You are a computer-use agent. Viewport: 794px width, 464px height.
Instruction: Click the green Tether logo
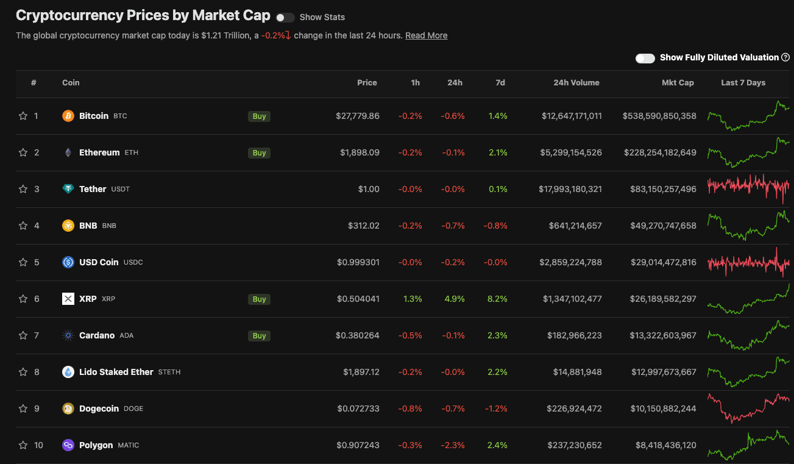[68, 189]
